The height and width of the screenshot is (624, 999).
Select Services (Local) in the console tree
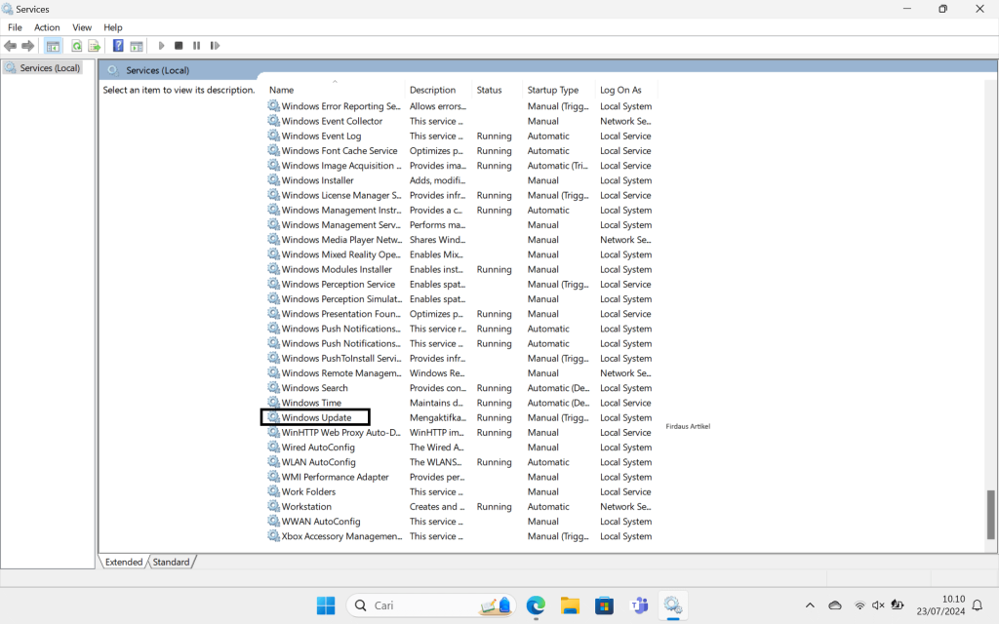coord(50,68)
